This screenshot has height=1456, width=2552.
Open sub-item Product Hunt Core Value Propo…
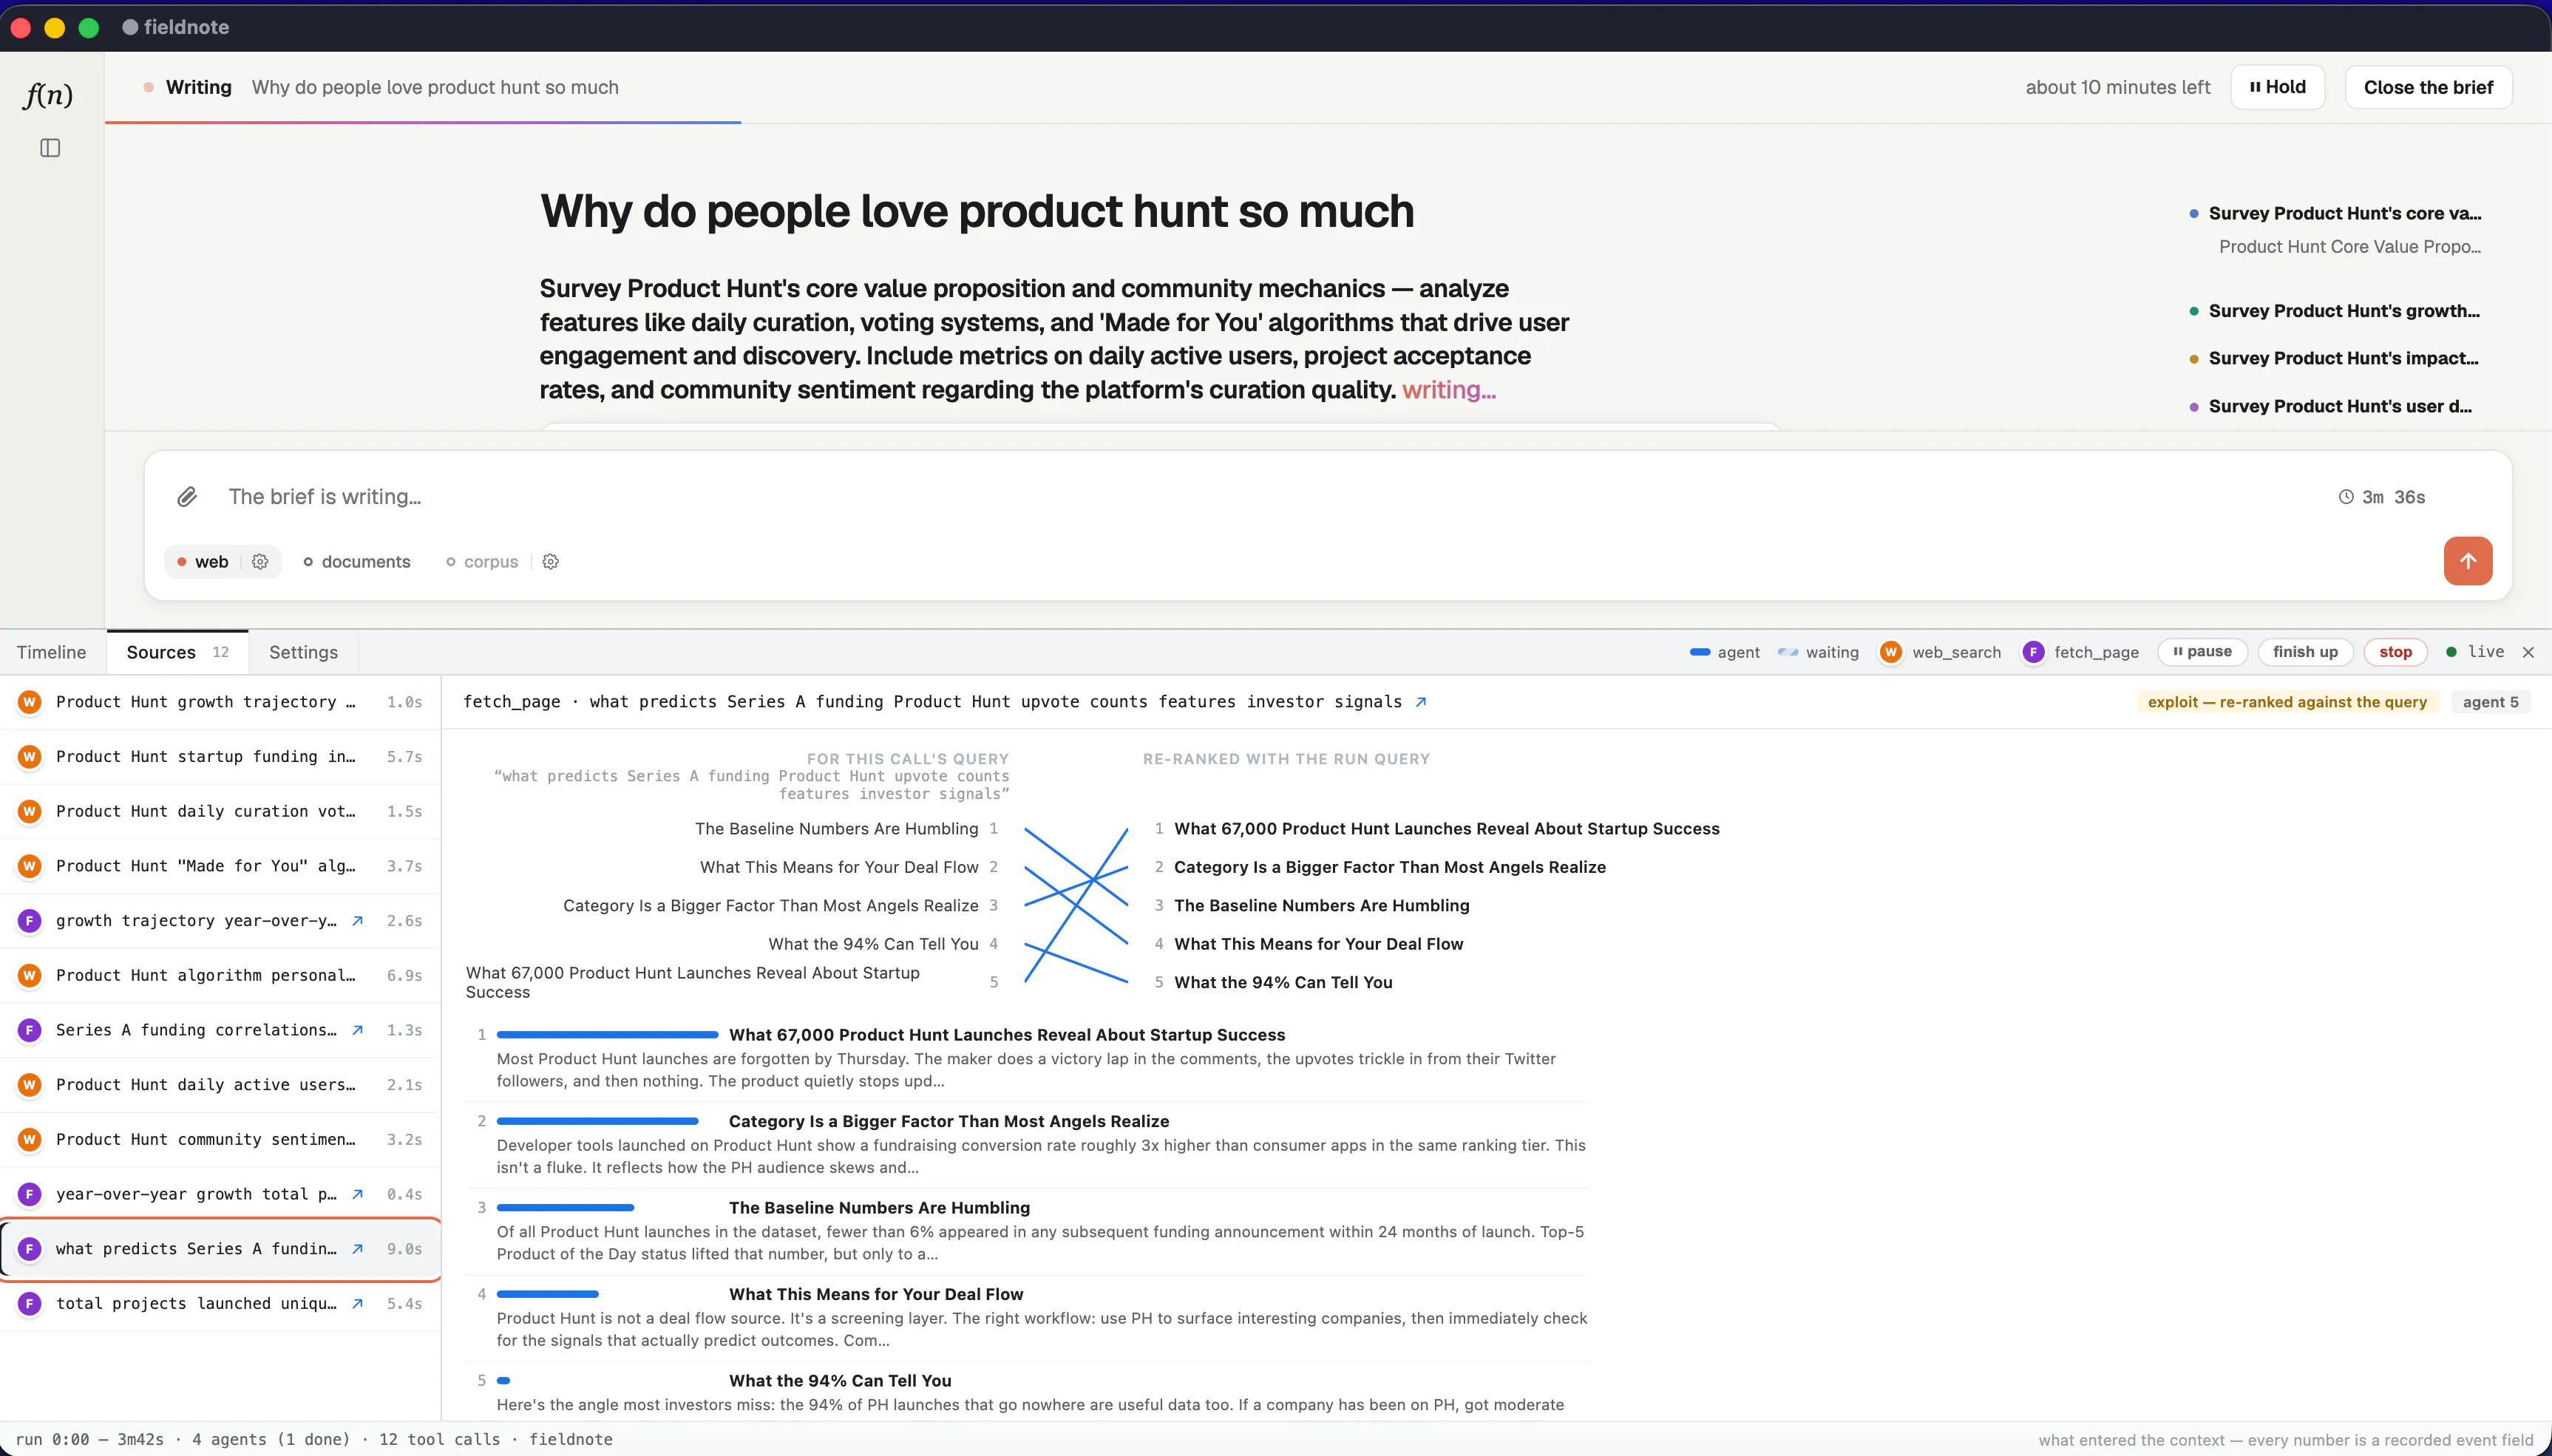(2350, 247)
